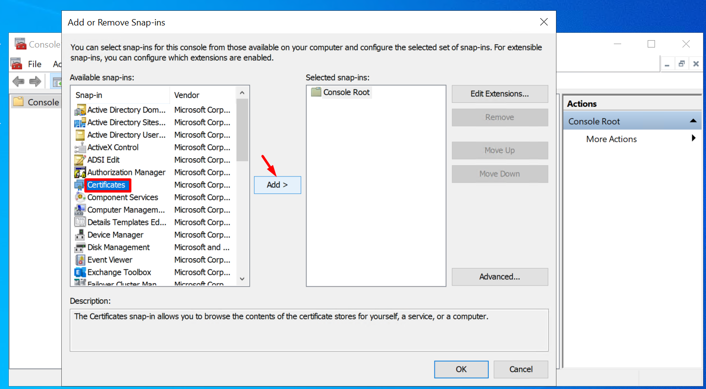Confirm with the OK button
706x389 pixels.
point(461,369)
